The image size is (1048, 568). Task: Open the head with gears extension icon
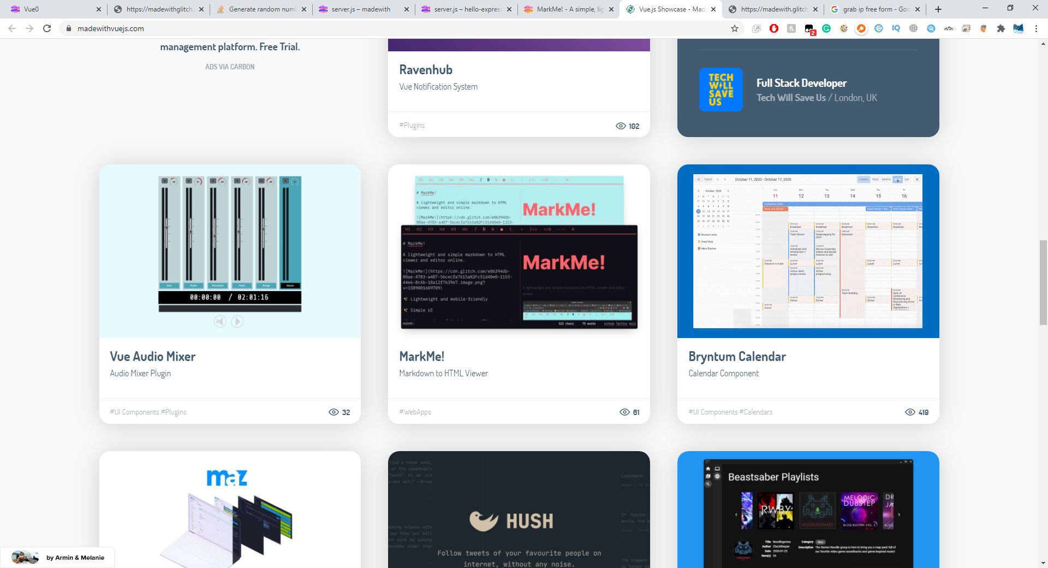point(984,28)
